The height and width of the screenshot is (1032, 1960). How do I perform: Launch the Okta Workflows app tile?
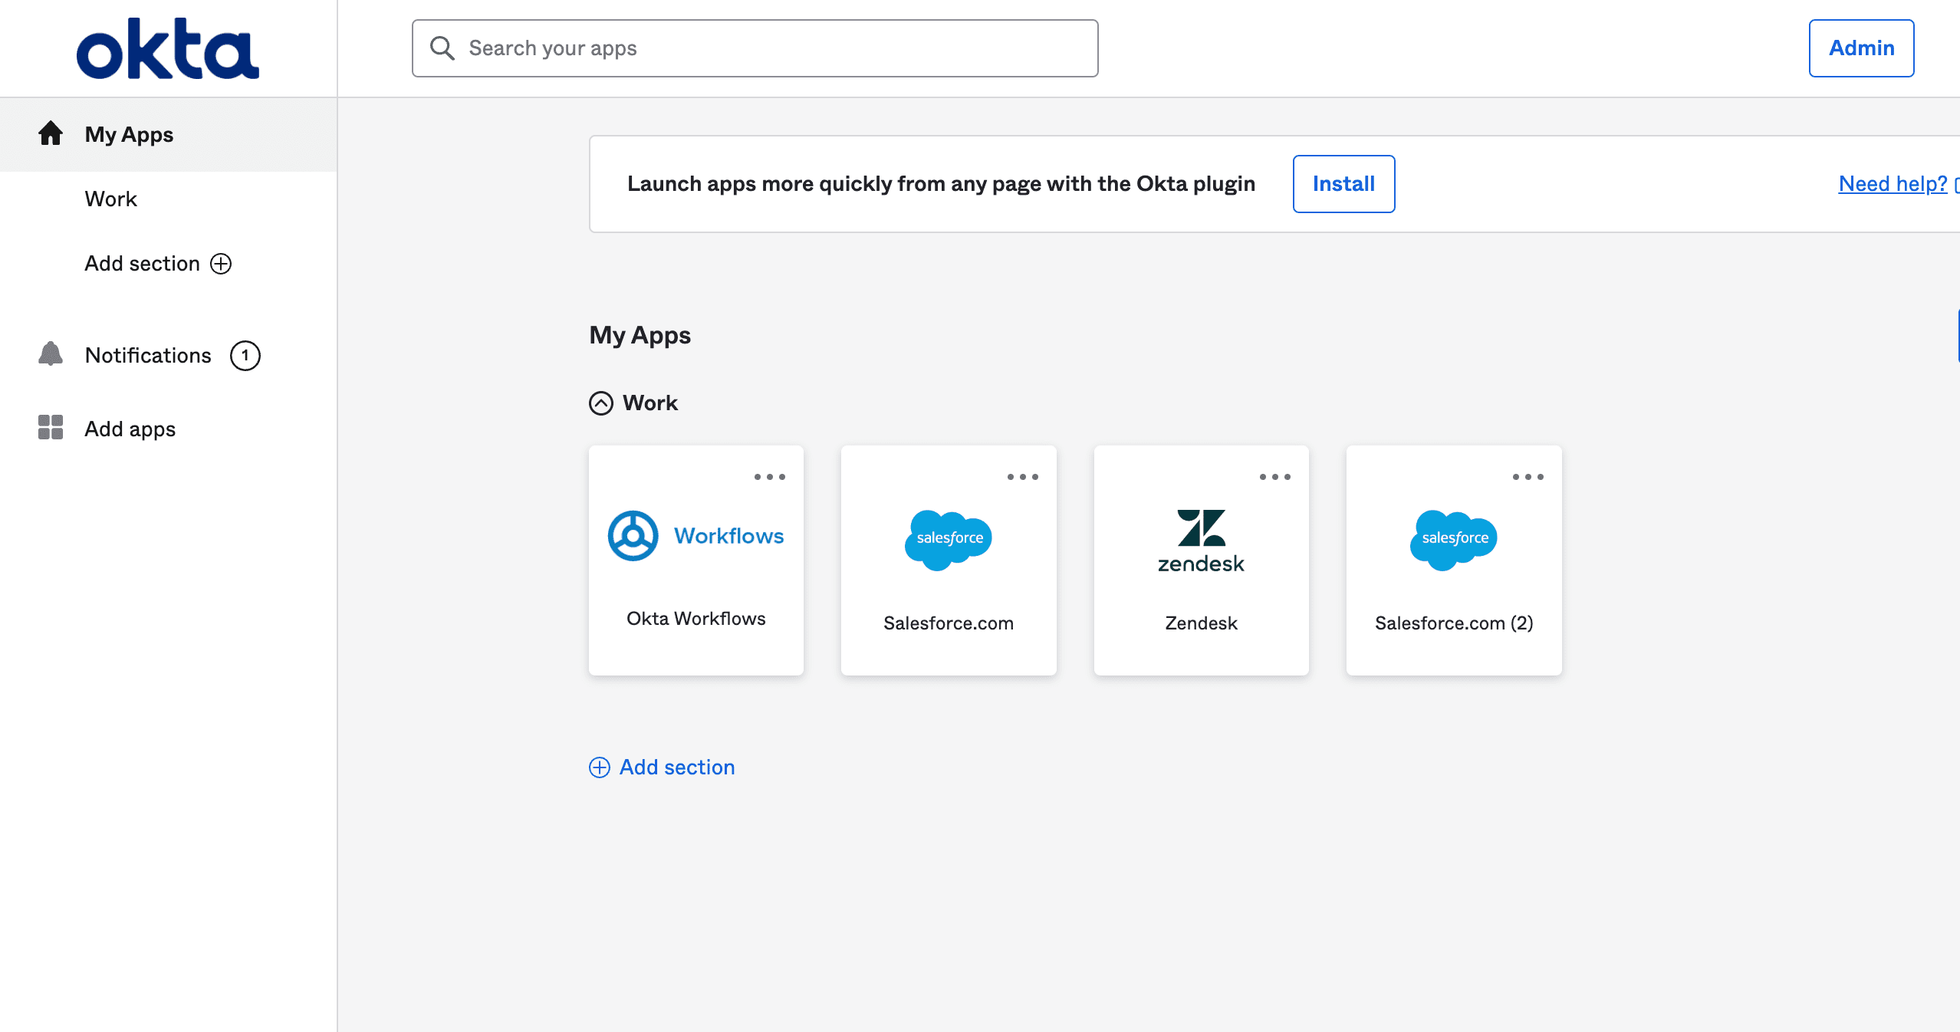point(696,561)
